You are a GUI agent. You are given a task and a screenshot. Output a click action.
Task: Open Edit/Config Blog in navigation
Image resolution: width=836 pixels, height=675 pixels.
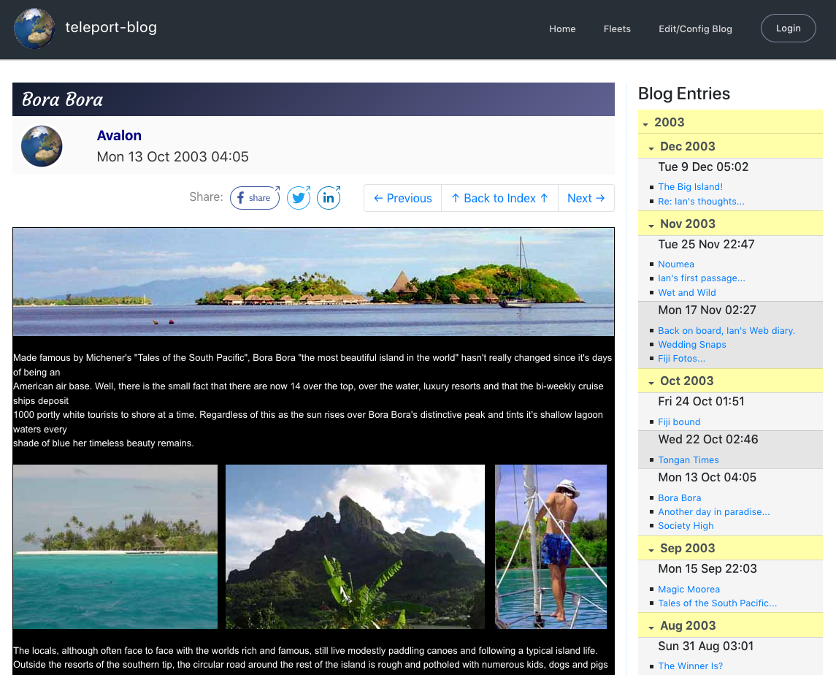(695, 29)
